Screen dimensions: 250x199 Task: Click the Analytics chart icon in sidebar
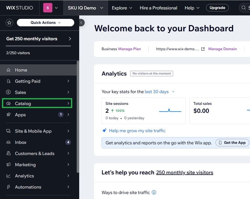coord(8,176)
